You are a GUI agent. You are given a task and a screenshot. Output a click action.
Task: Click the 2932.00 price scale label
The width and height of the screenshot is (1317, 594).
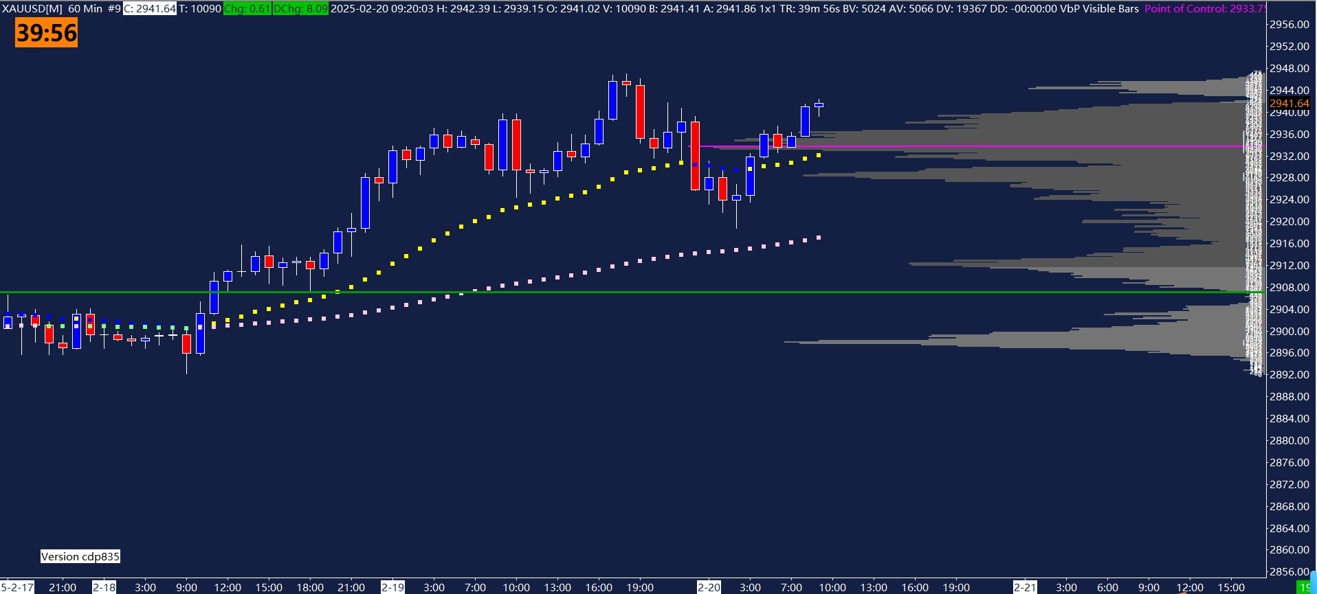[1290, 157]
